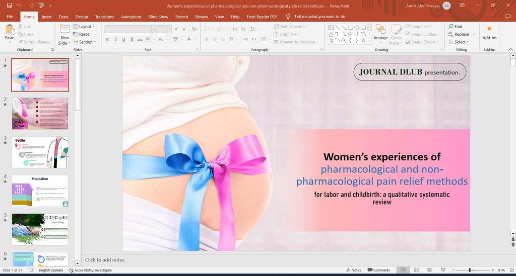The width and height of the screenshot is (516, 276).
Task: Click the 81% zoom level
Action: (x=501, y=270)
